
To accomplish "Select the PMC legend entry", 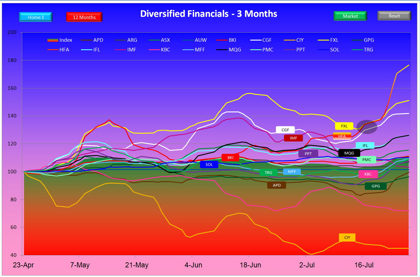I will click(262, 50).
